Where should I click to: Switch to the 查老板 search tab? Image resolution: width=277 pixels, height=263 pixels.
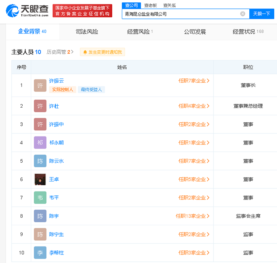[x=150, y=5]
